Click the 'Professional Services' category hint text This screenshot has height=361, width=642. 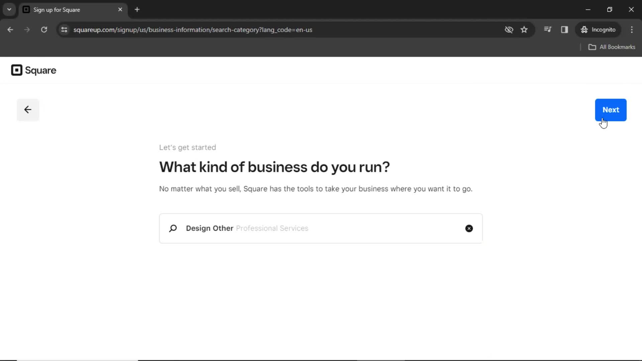[272, 228]
